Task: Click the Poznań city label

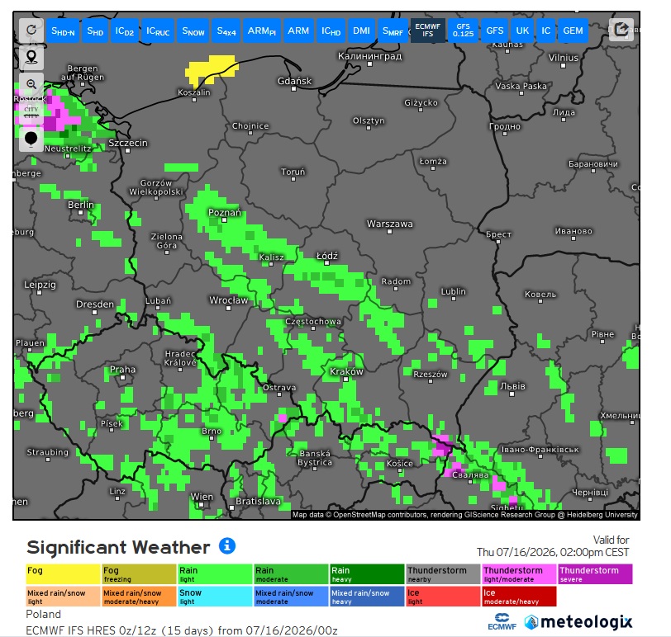Action: 225,212
